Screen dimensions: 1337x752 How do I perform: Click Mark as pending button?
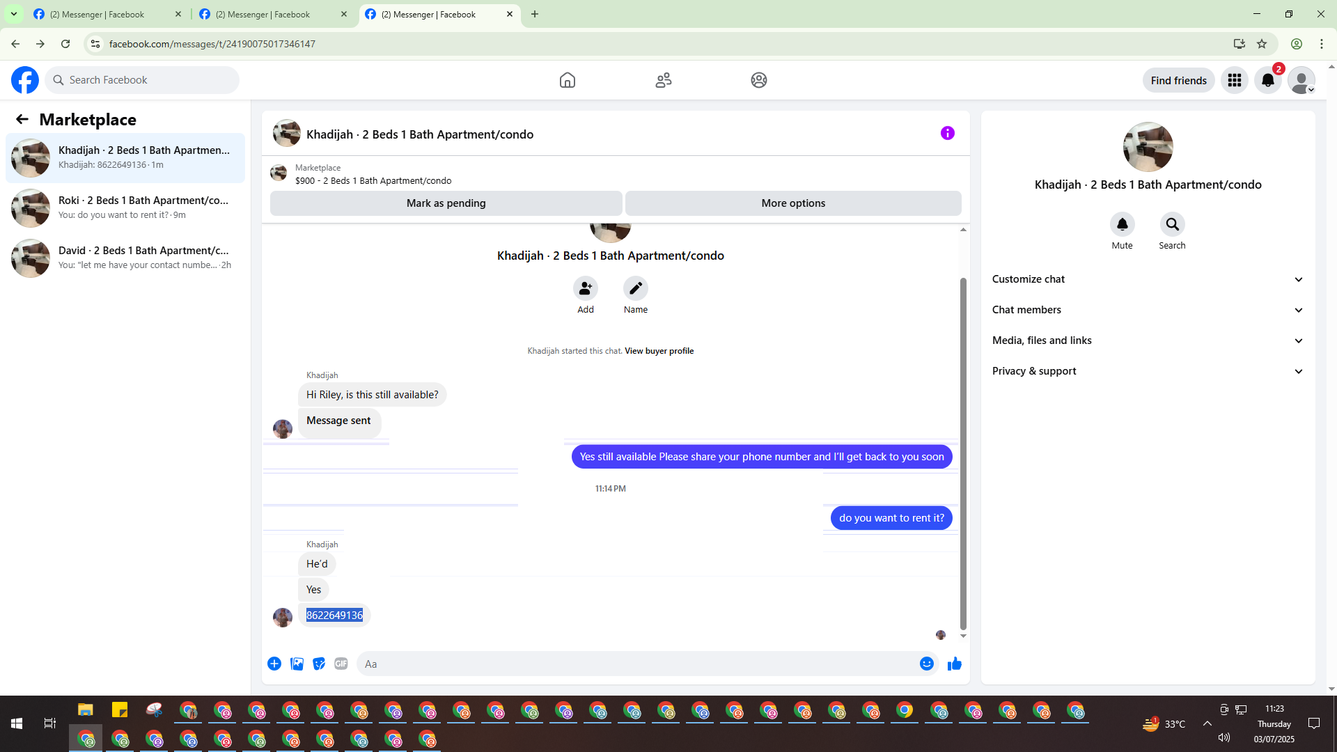(x=446, y=203)
